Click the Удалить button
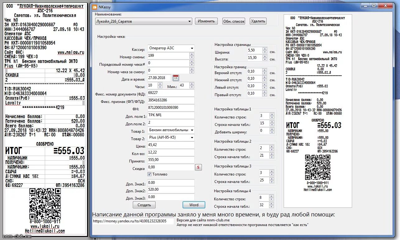Viewport: 400px width, 240px height. point(258,21)
